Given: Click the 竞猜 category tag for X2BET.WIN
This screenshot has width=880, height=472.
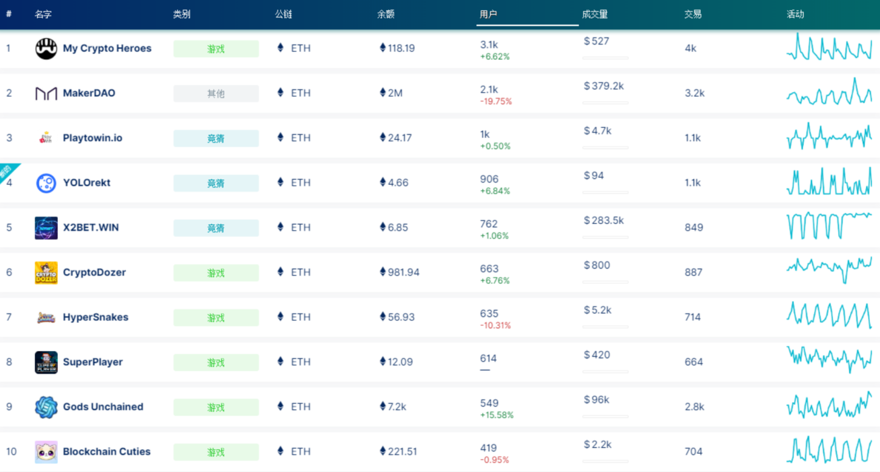Looking at the screenshot, I should coord(216,228).
